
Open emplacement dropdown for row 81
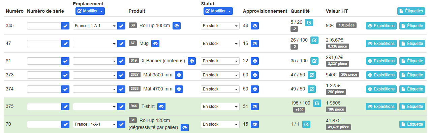pyautogui.click(x=95, y=61)
